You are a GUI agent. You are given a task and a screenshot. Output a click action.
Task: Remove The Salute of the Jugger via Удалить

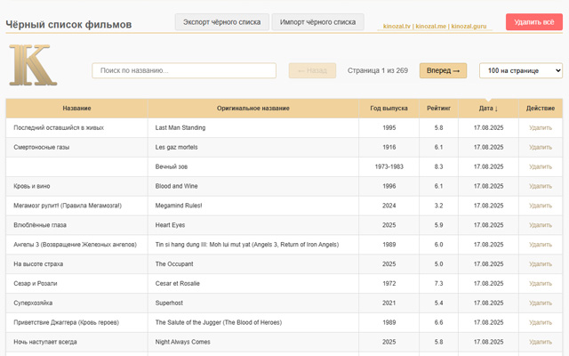click(x=541, y=322)
